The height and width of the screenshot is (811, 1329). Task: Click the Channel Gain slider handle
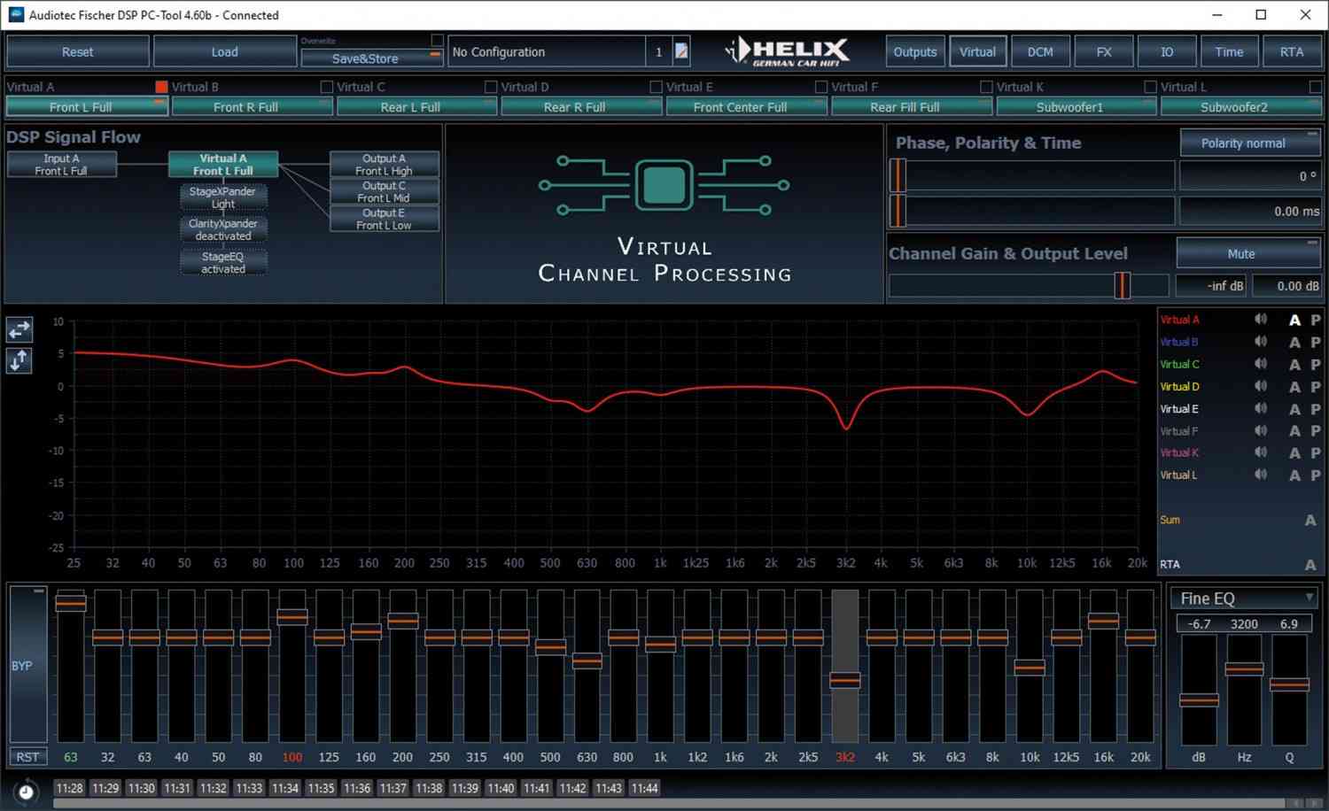(1123, 285)
